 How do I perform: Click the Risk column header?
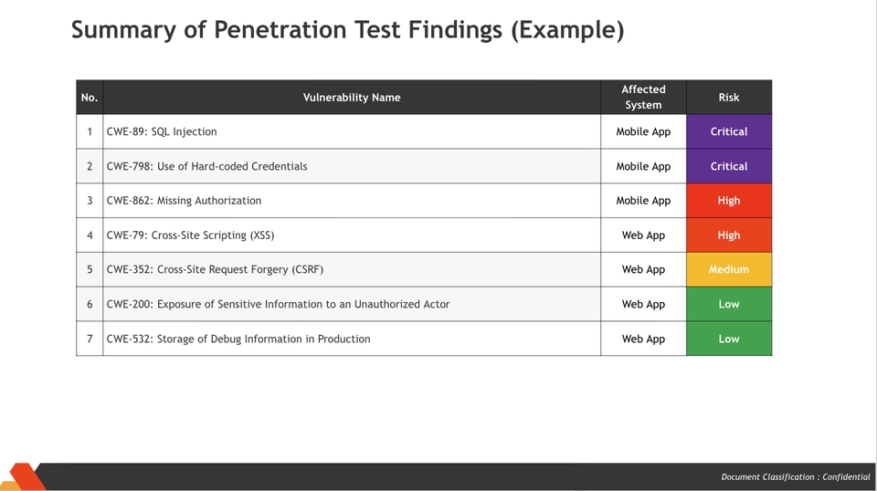coord(729,98)
